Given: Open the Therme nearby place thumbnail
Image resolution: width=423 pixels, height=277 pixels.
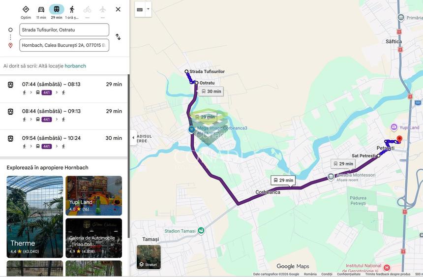Looking at the screenshot, I should (35, 216).
